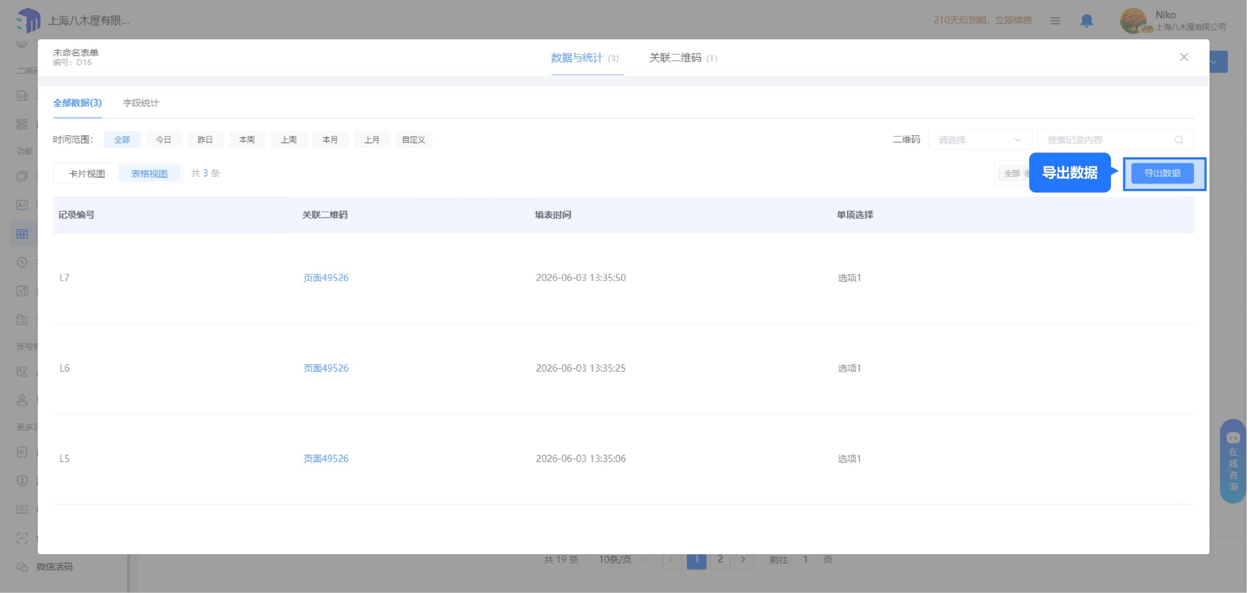Filter time range to today
This screenshot has width=1250, height=593.
click(164, 140)
